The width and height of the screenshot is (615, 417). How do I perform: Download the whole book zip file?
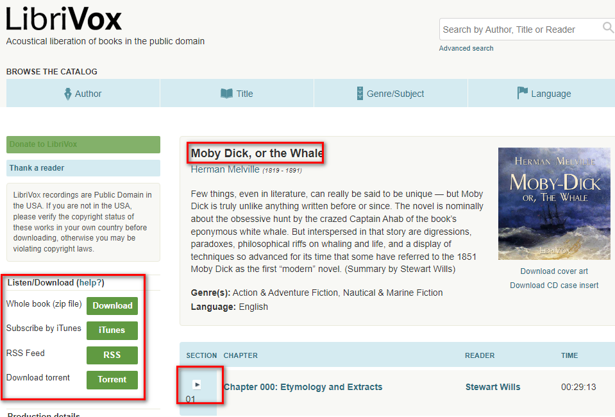(112, 305)
